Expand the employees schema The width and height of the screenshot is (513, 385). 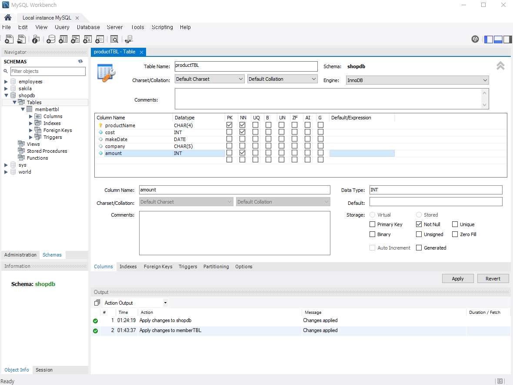(6, 82)
